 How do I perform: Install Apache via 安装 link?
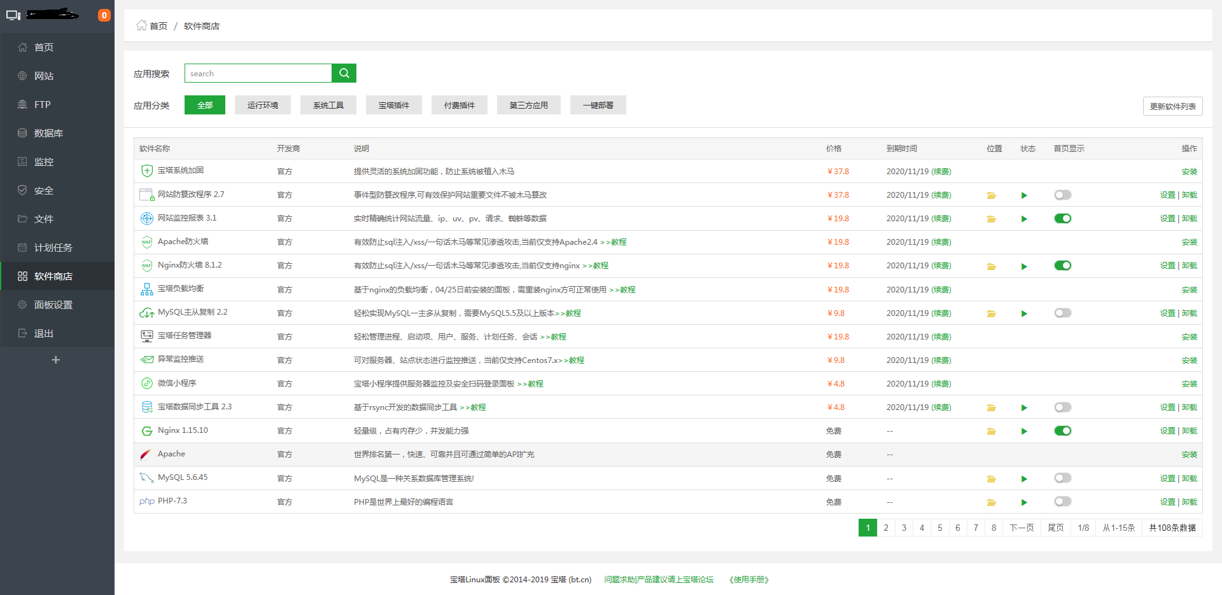pos(1189,455)
